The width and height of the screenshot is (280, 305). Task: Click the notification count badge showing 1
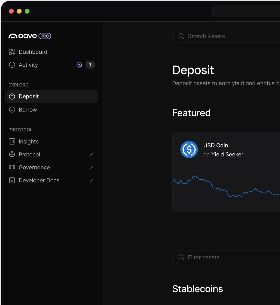[x=90, y=64]
